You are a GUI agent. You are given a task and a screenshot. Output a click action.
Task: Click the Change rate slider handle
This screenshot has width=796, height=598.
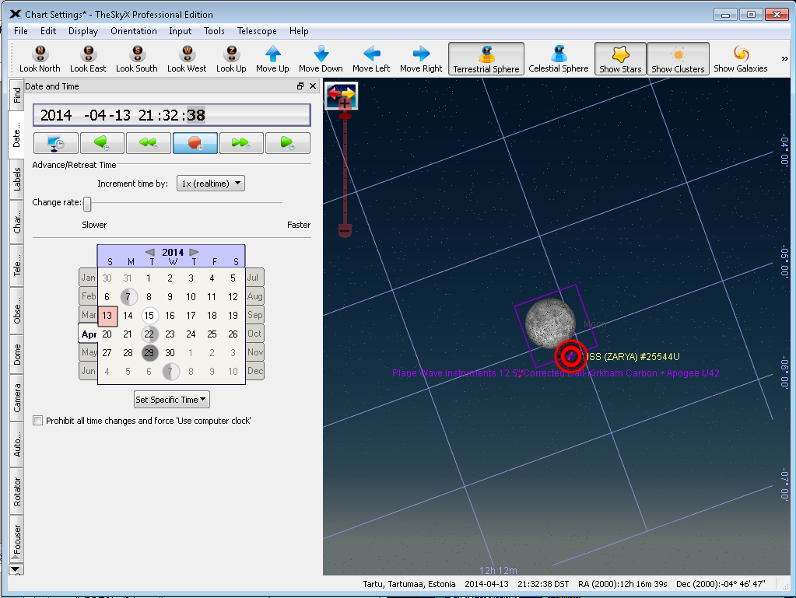(x=87, y=204)
